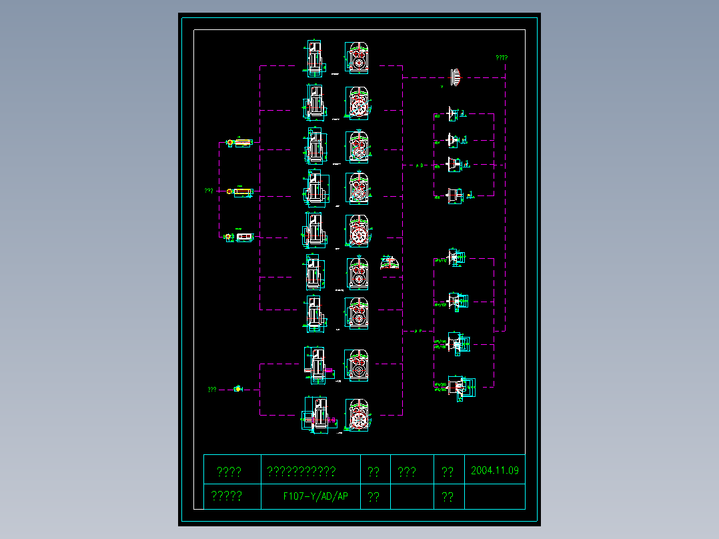Select the F107-Y/AD/AP drawing number text
This screenshot has width=719, height=539.
[x=315, y=496]
